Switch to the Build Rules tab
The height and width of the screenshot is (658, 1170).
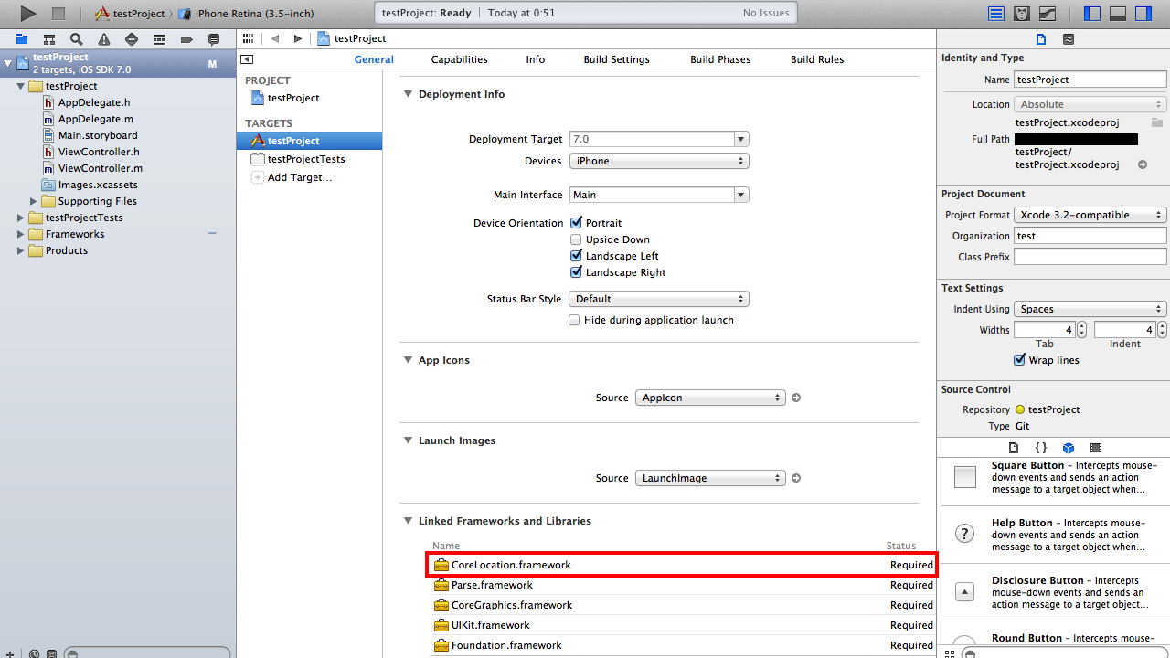[817, 59]
